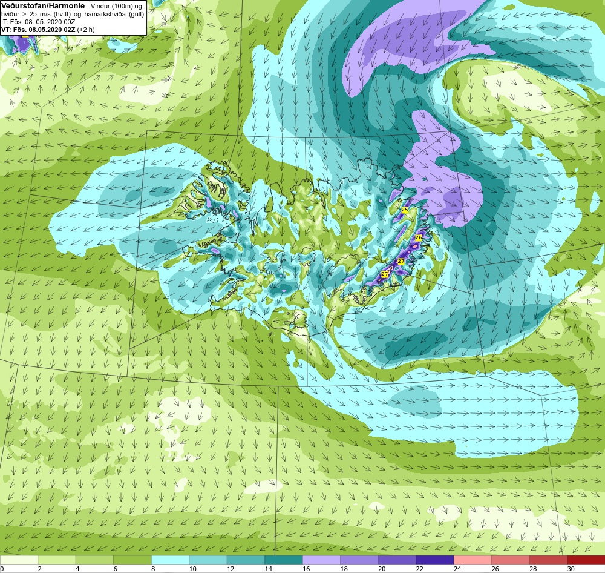Click the yellow 25 gust label
Screen dimensions: 605x573
404,210
